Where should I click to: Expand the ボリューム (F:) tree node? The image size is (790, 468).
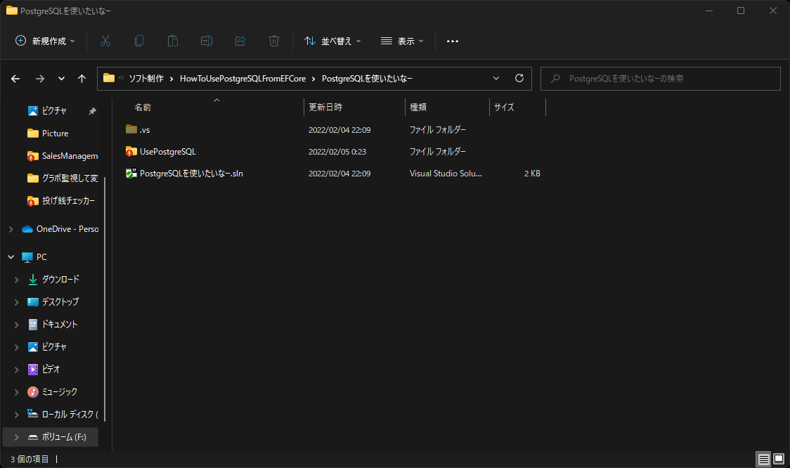coord(17,437)
